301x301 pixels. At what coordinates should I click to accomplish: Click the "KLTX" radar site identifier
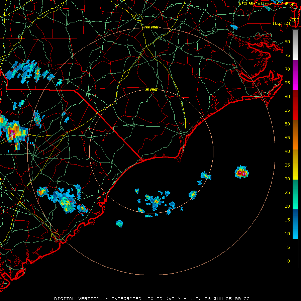[195, 299]
